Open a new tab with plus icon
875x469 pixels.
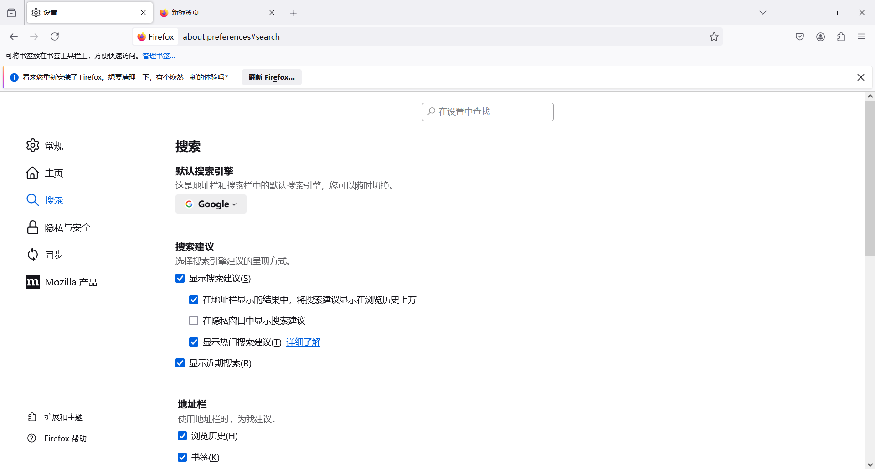pos(293,13)
